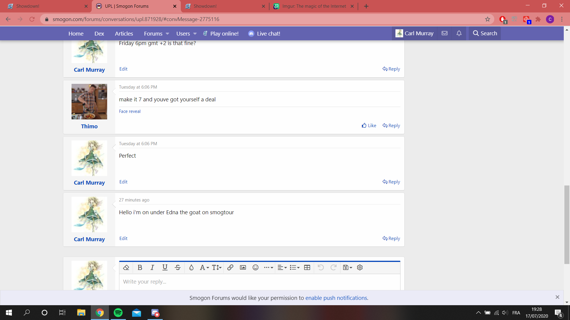Go back to previous page
570x320 pixels.
pos(8,19)
